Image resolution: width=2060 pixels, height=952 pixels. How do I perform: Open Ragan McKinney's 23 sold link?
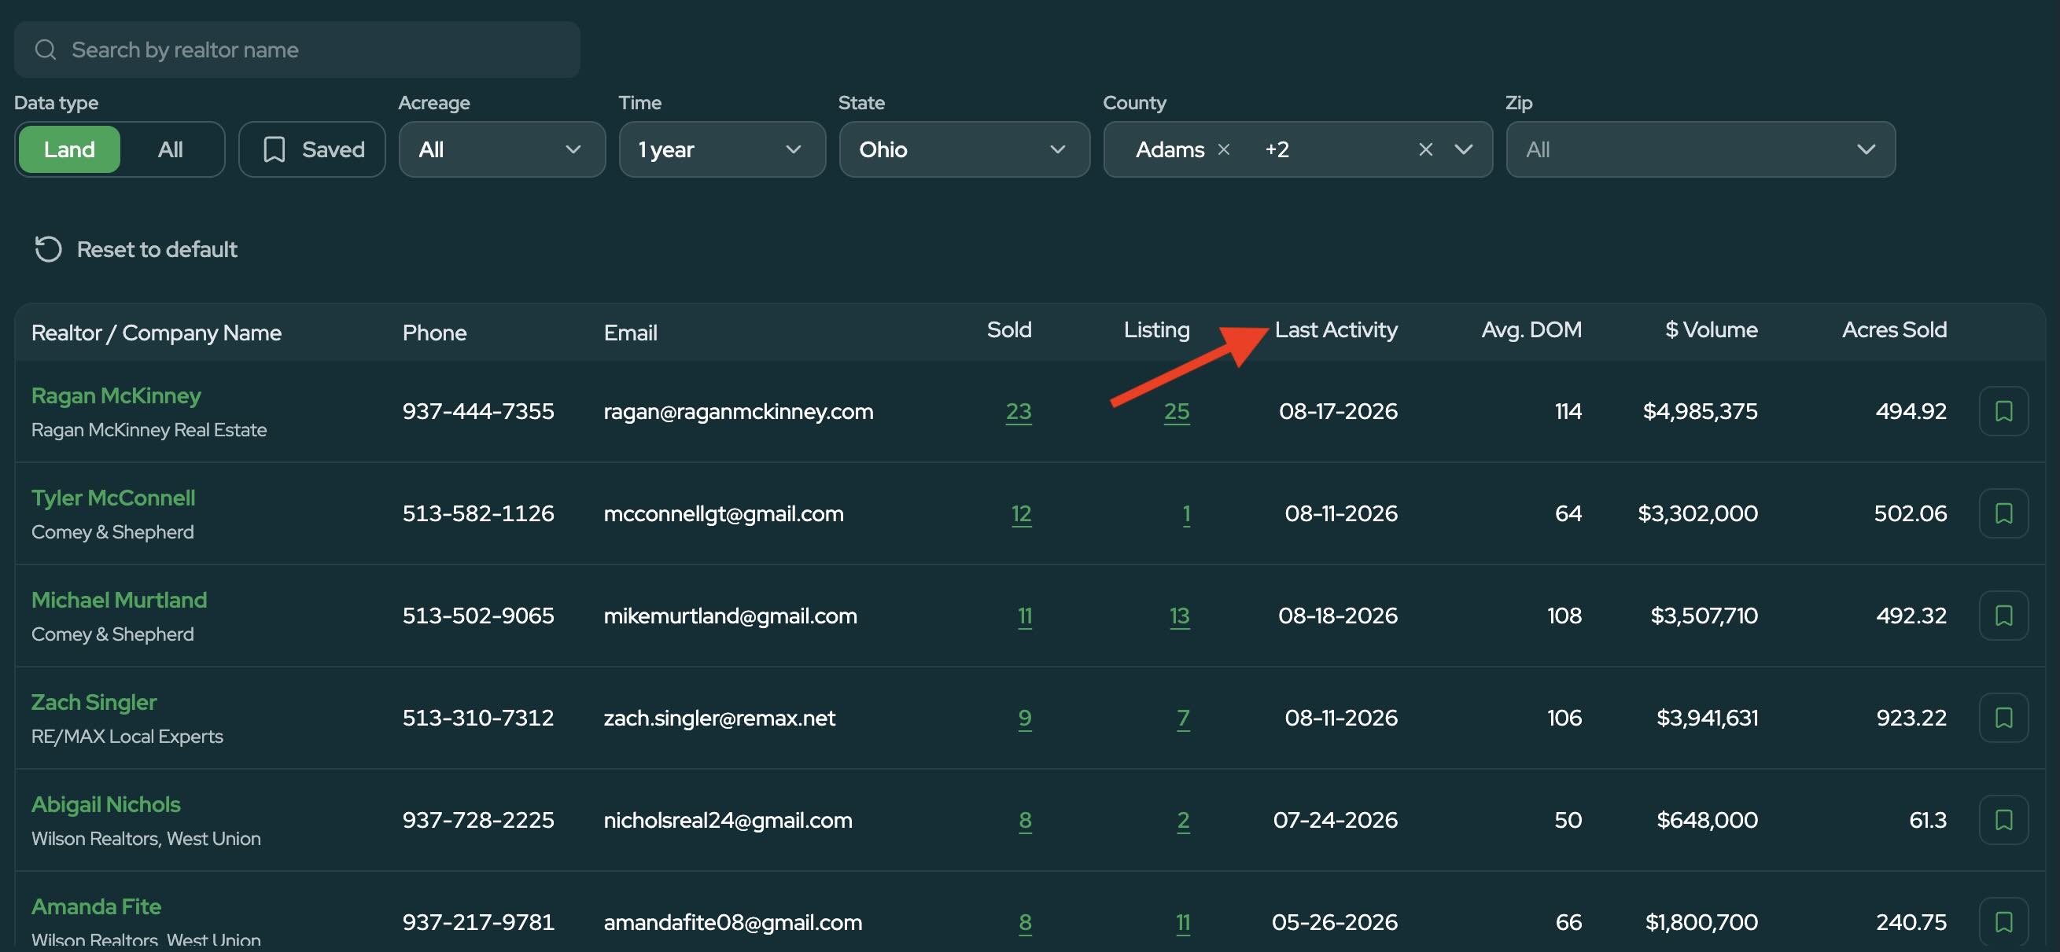pos(1018,412)
